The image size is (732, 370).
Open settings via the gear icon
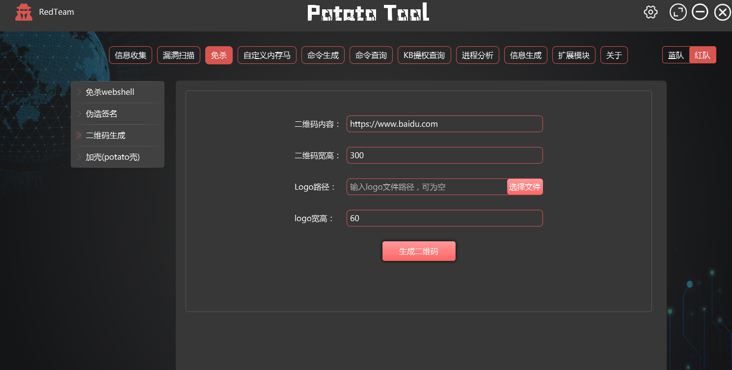(651, 12)
